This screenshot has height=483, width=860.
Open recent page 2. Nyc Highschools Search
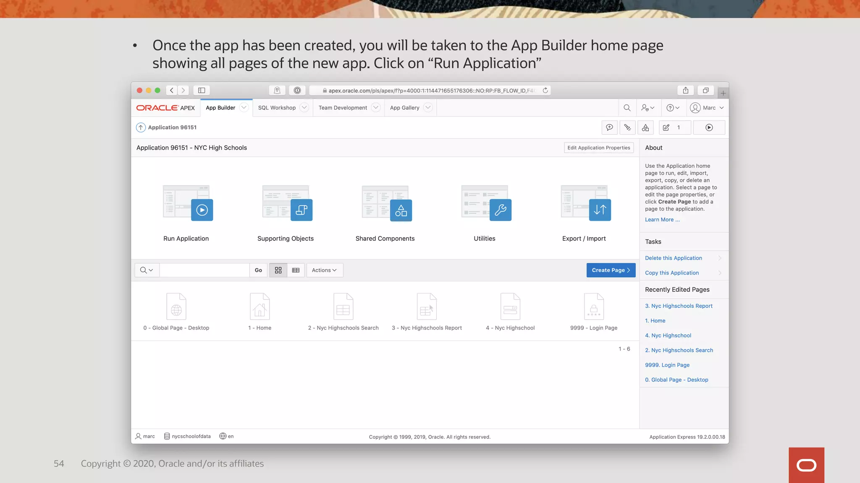pos(679,350)
